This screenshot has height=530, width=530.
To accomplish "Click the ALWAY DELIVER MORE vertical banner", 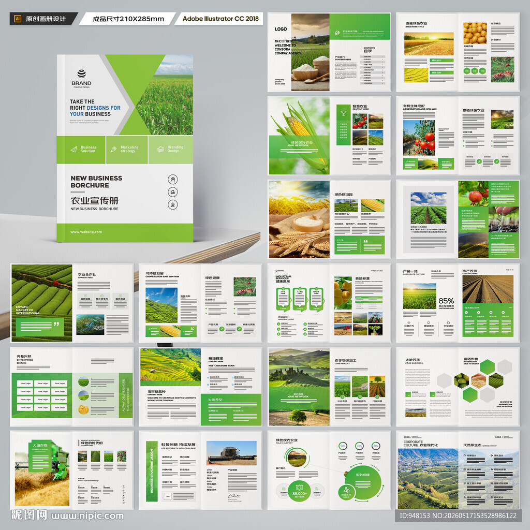I will (126, 395).
